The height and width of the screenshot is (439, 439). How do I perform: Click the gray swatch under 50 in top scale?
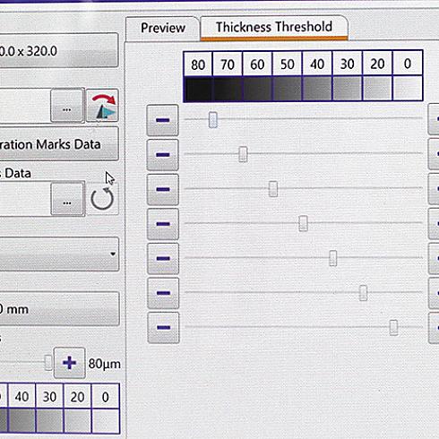pos(288,89)
